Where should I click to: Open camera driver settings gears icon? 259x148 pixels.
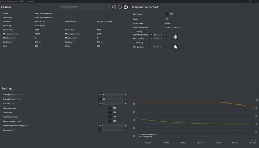coord(114,7)
